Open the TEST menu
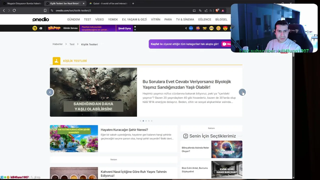Viewport: 320px width, 180px height. coord(87,19)
